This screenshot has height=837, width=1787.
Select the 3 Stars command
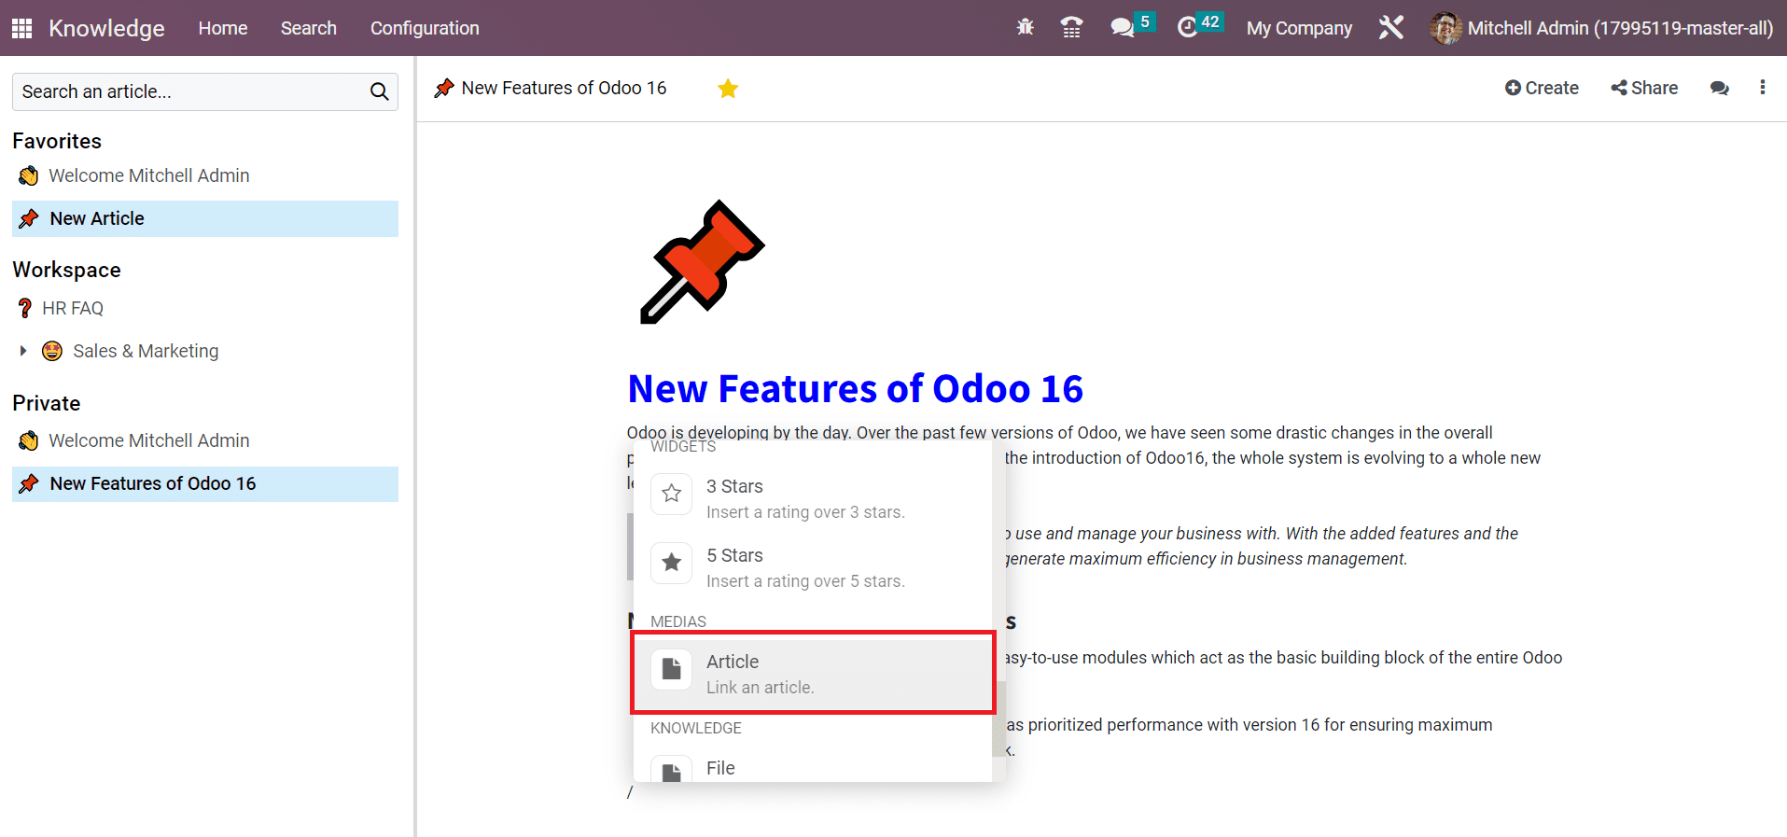pyautogui.click(x=812, y=498)
